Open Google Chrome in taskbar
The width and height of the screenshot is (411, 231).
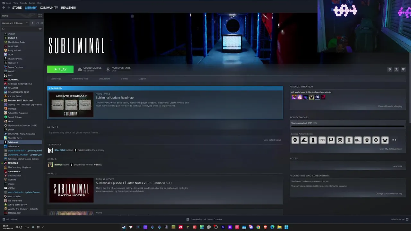[x=258, y=227]
